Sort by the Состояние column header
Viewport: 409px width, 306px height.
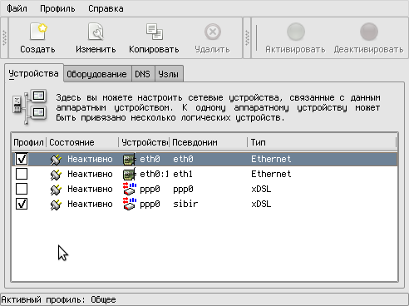(x=82, y=142)
